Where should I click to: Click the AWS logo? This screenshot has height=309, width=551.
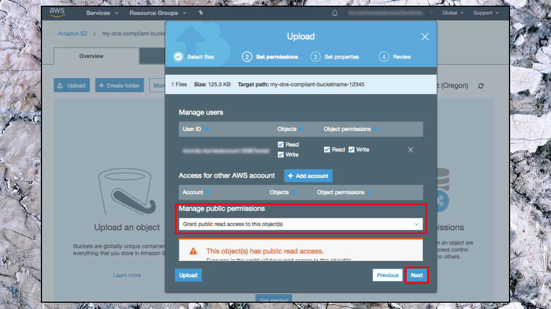[x=57, y=12]
